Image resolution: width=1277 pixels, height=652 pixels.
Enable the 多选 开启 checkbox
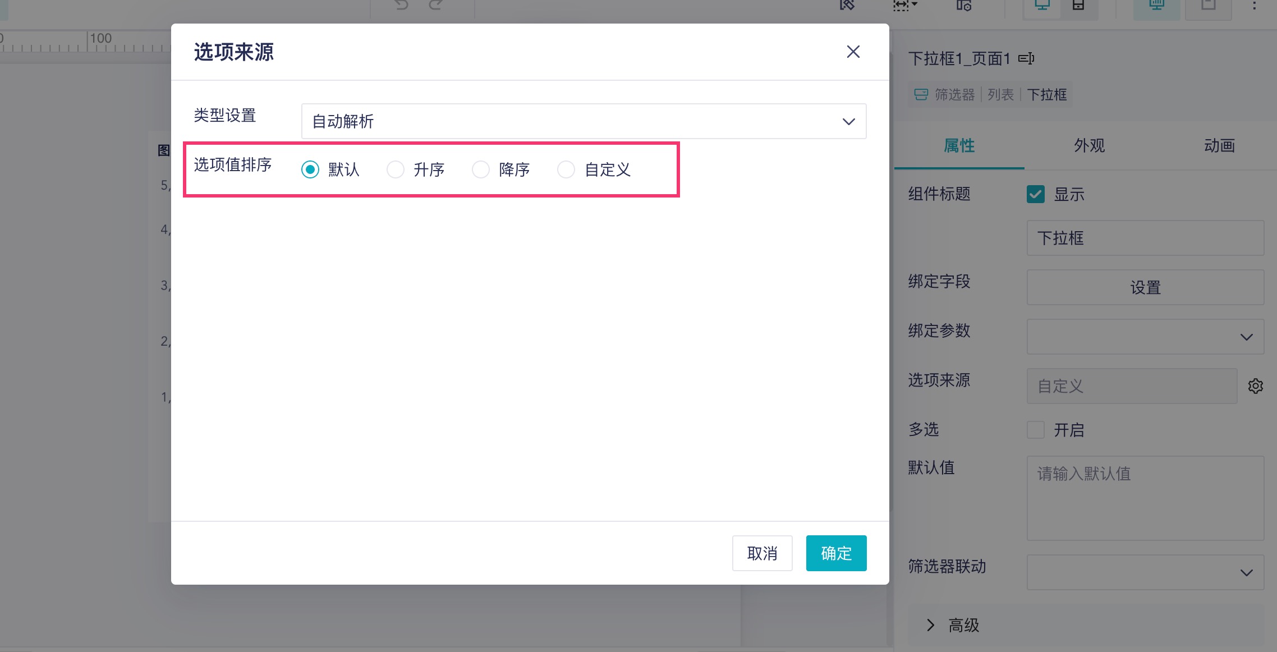1036,430
